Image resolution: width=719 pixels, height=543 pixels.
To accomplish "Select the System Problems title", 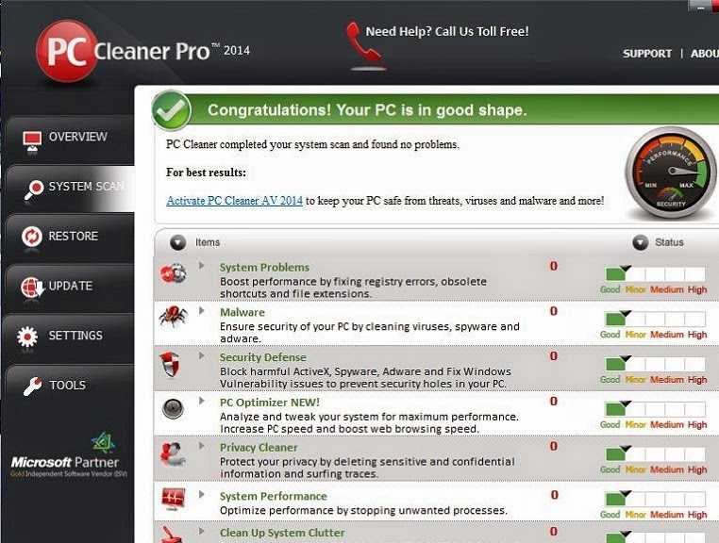I will click(x=264, y=267).
